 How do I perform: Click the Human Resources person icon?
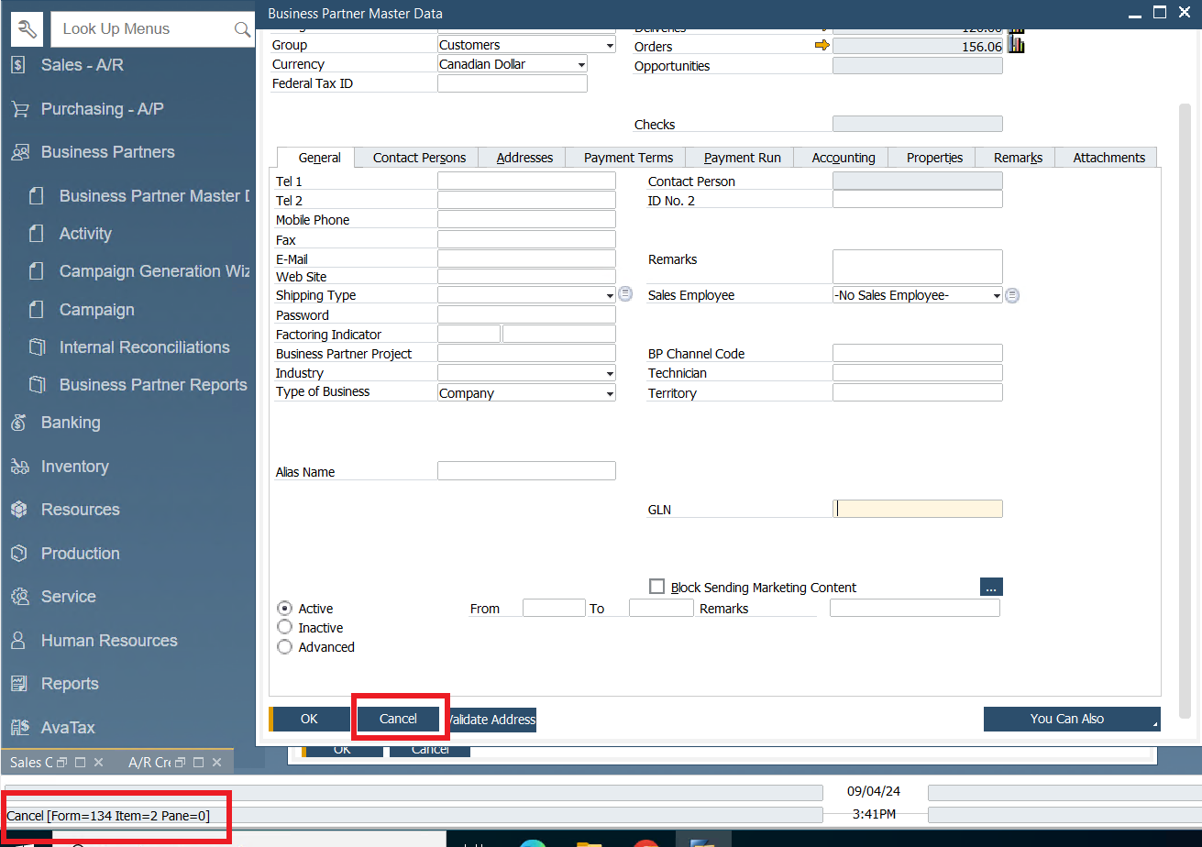click(x=19, y=641)
